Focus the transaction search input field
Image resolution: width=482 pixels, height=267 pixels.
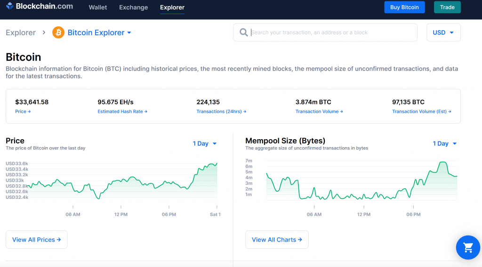point(325,32)
